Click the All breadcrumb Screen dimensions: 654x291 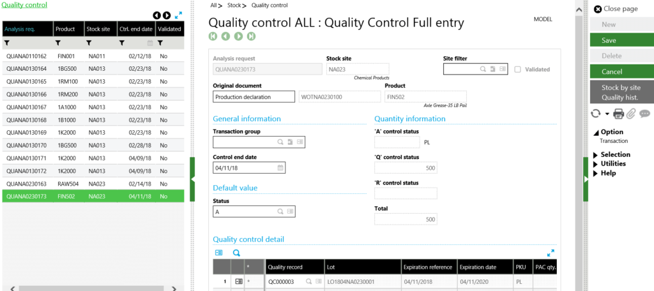(x=214, y=5)
